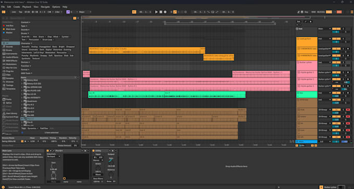Select Instruments in the browser library
This screenshot has height=189, width=354.
[11, 54]
